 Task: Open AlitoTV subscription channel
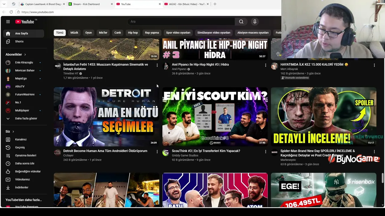(24, 86)
